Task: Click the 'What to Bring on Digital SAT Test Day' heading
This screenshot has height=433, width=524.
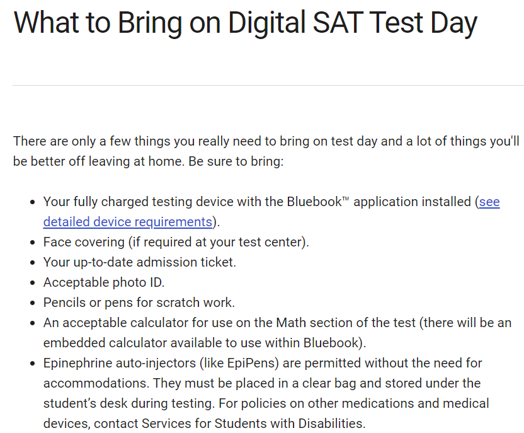Action: 245,23
